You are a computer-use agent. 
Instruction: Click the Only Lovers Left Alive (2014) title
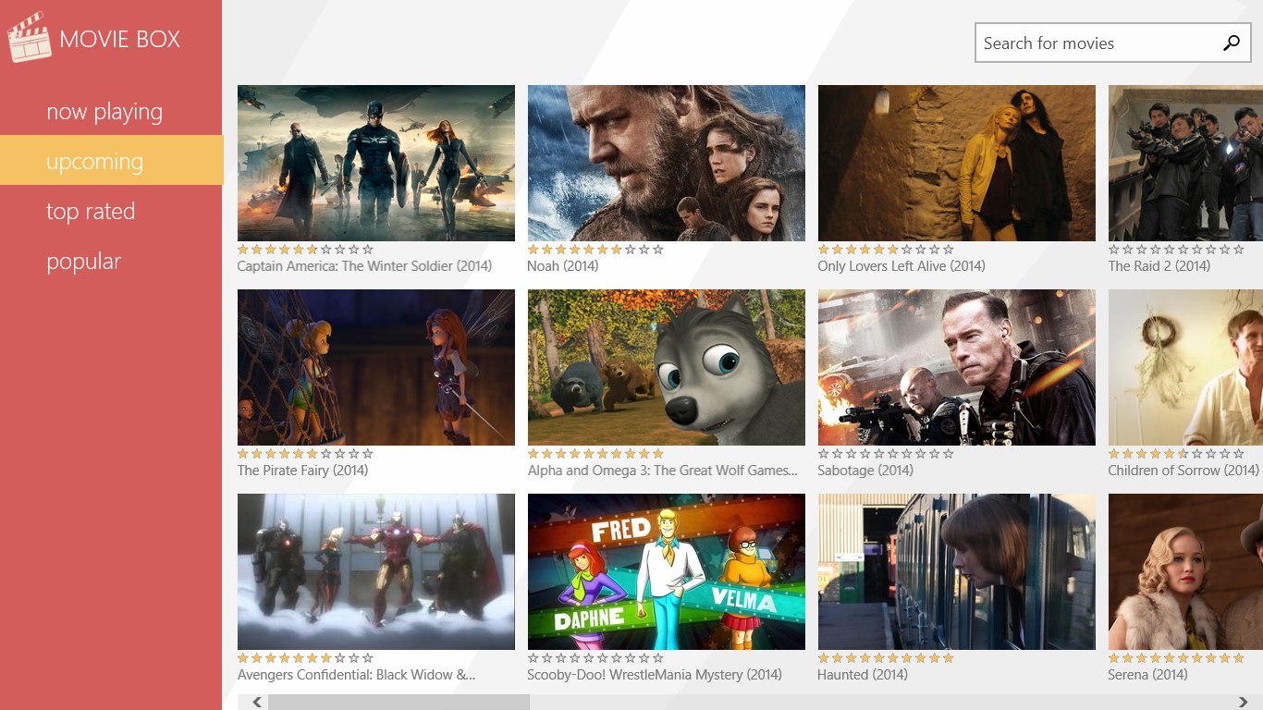point(901,266)
